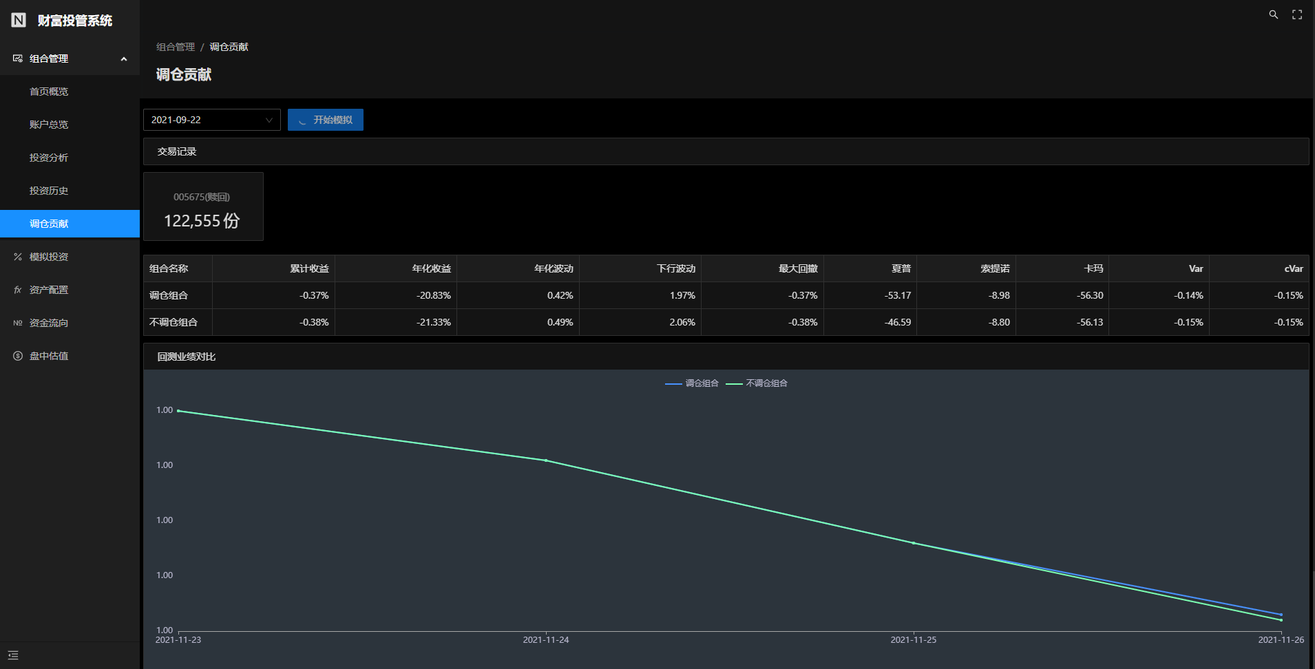Open 投资历史 menu item
The image size is (1315, 669).
pos(49,191)
